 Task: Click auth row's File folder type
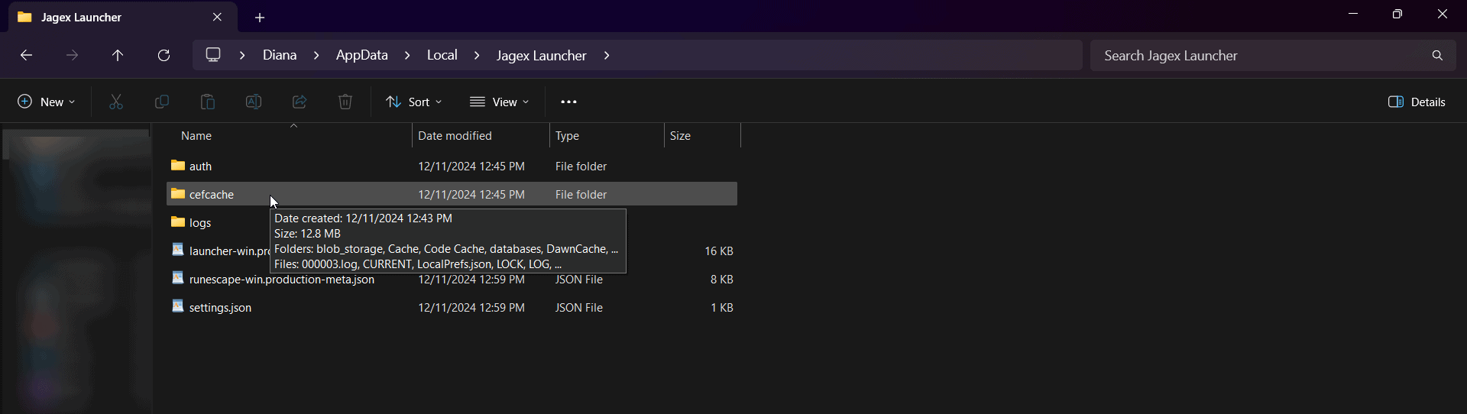click(581, 166)
